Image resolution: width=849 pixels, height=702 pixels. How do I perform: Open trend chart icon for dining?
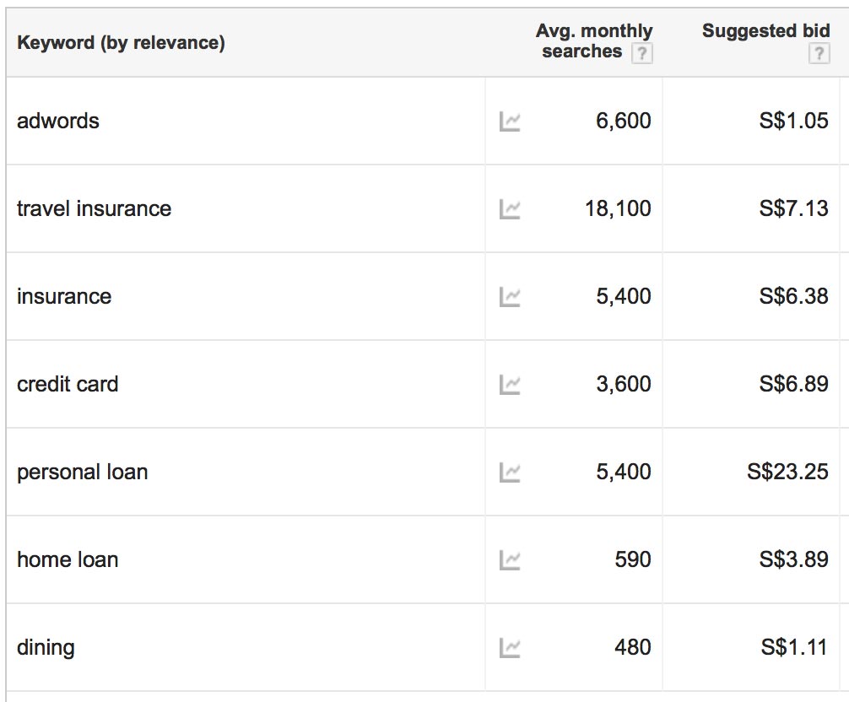(x=510, y=647)
